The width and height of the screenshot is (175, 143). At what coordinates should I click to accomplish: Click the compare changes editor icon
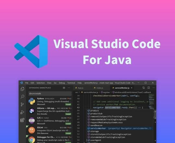click(x=144, y=88)
